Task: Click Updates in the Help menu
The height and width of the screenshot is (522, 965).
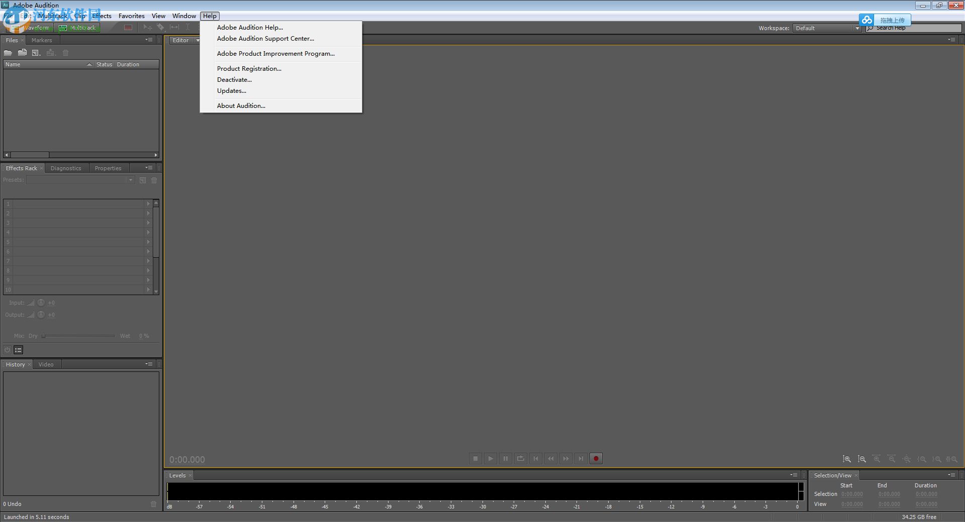Action: pyautogui.click(x=232, y=90)
